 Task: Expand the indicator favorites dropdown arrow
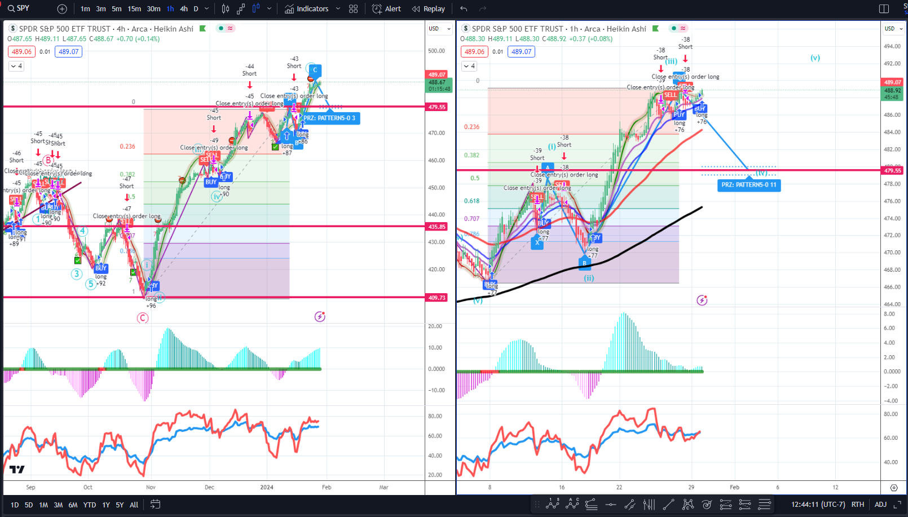(x=338, y=8)
